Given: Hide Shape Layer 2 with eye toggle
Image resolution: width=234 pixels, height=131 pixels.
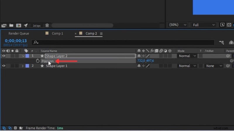Looking at the screenshot, I should coord(4,56).
